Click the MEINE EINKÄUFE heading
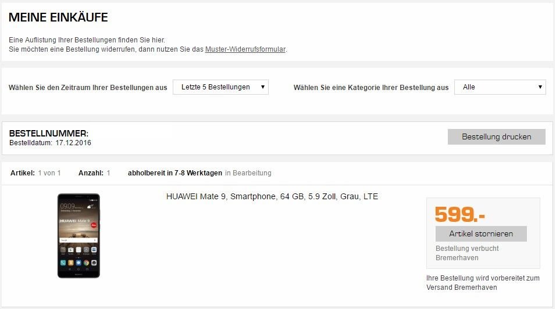The image size is (556, 309). coord(58,17)
